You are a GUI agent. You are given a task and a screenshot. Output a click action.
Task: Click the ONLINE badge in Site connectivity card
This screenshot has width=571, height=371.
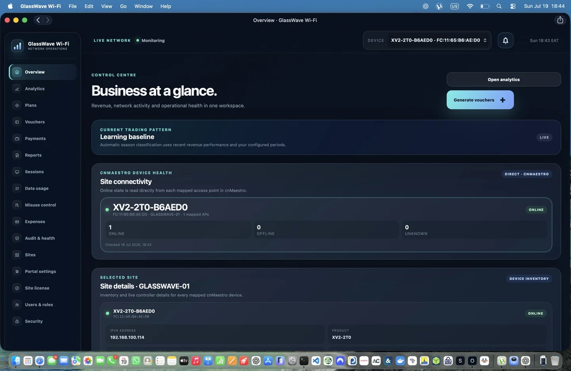[536, 210]
